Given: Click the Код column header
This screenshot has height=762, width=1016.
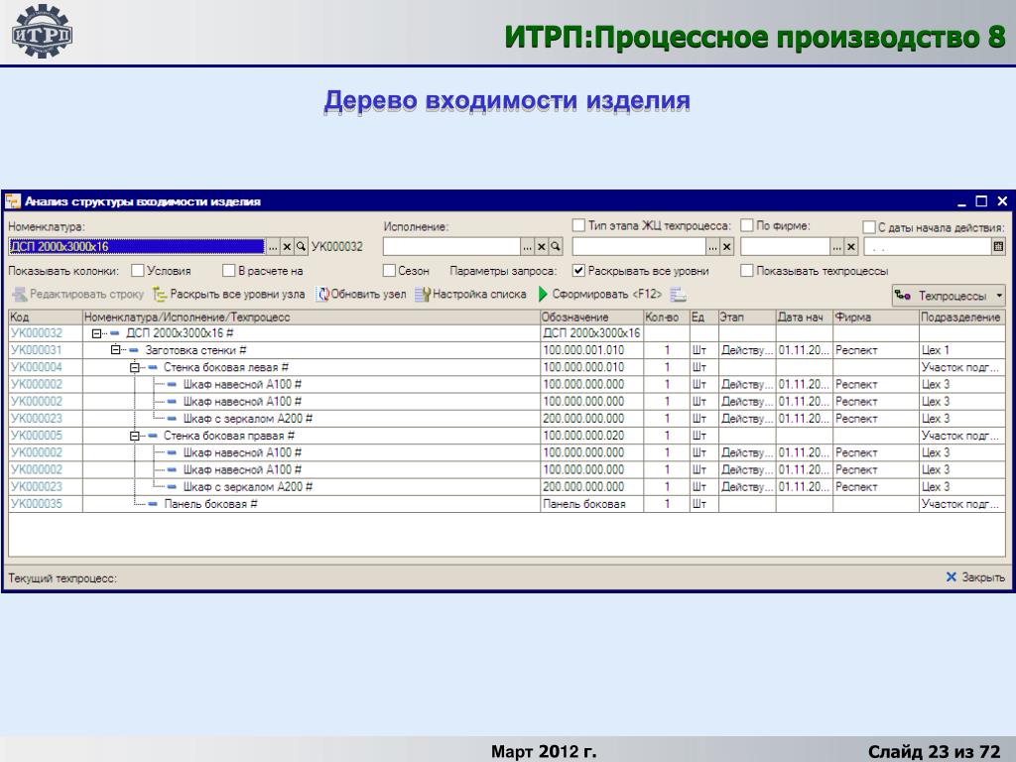Looking at the screenshot, I should tap(46, 317).
